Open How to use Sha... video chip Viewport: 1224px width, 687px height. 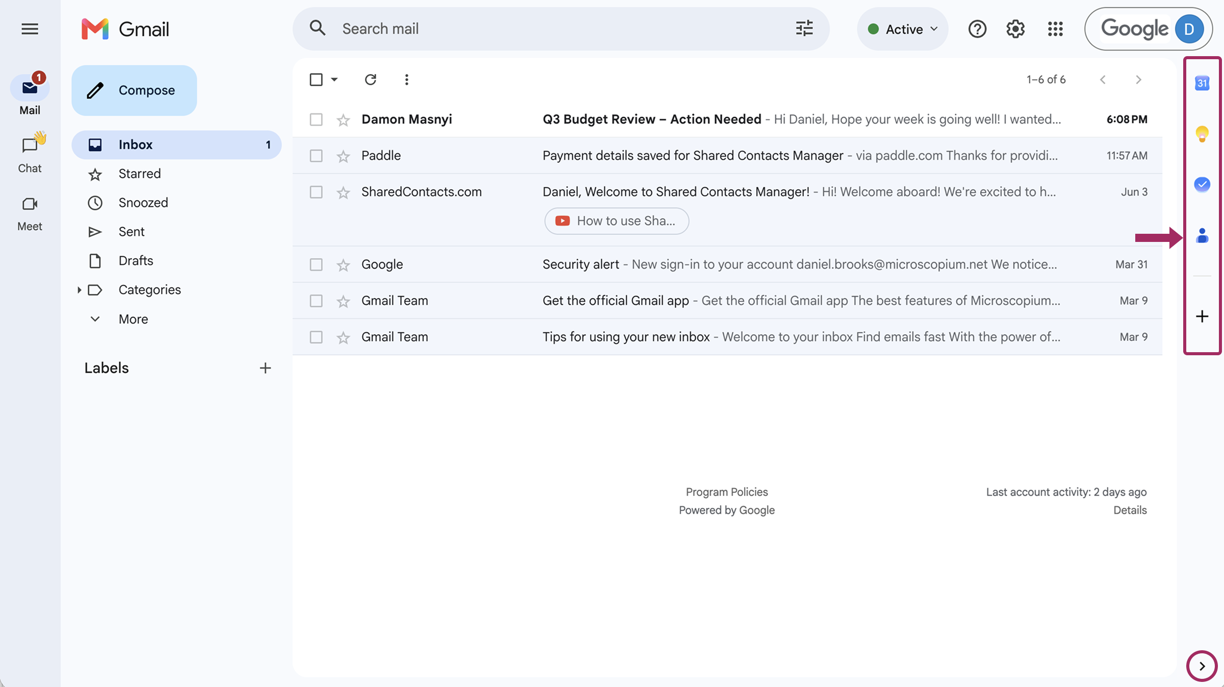pos(617,221)
